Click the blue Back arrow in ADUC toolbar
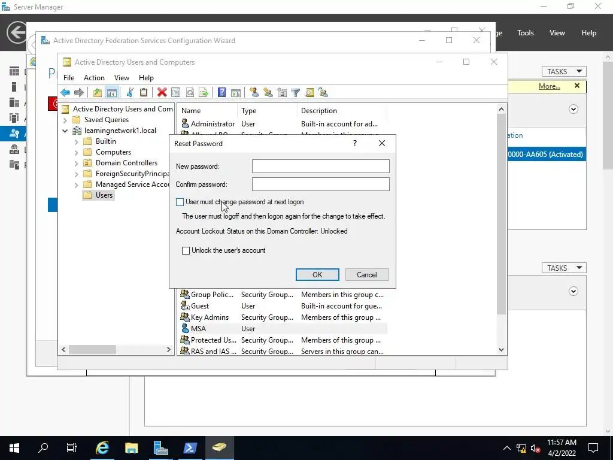Image resolution: width=613 pixels, height=460 pixels. 65,93
